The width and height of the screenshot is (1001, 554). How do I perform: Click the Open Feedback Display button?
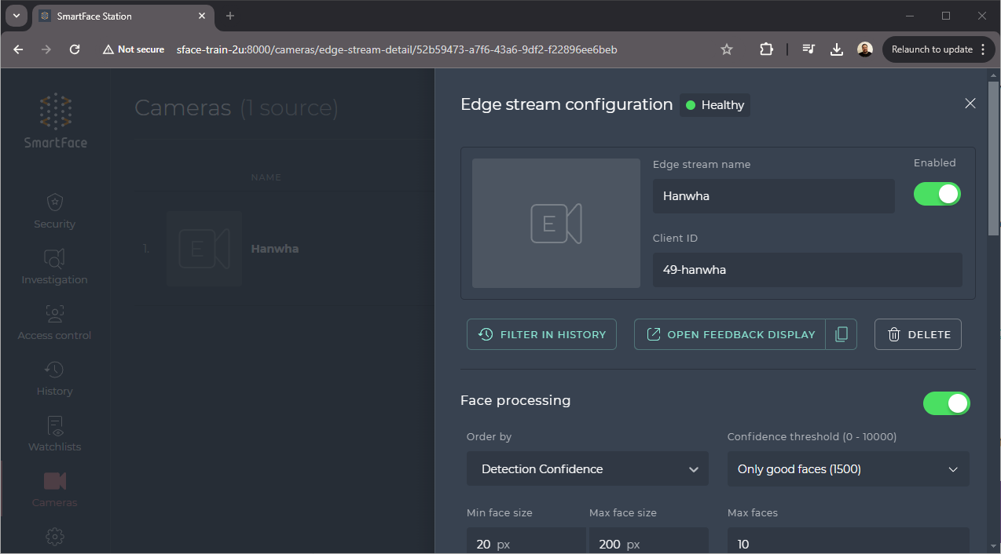[x=730, y=334]
